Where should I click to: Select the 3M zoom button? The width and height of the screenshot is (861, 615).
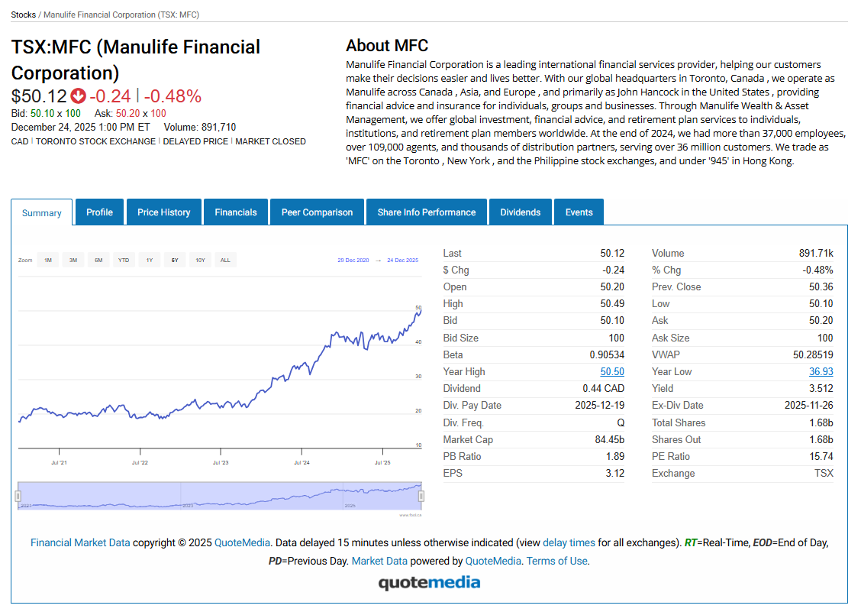[x=73, y=261]
